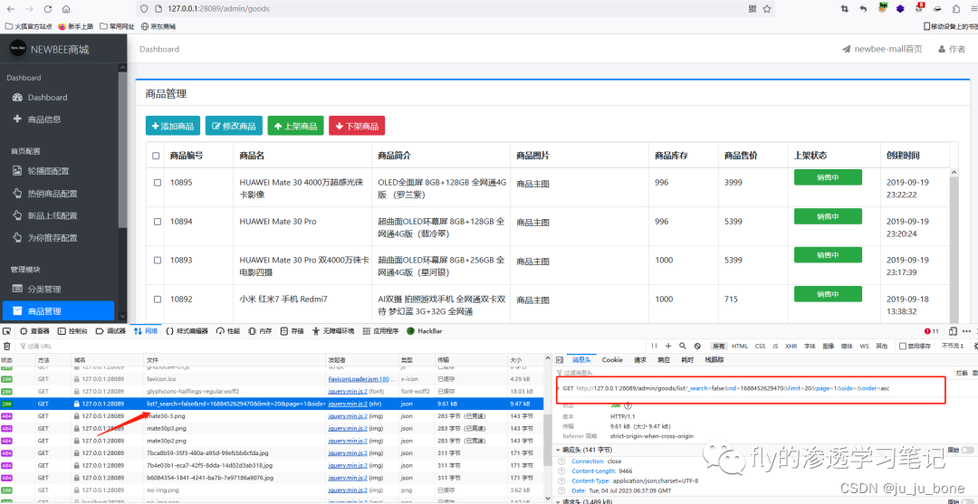Click the undo arrow toolbar icon

(x=863, y=9)
